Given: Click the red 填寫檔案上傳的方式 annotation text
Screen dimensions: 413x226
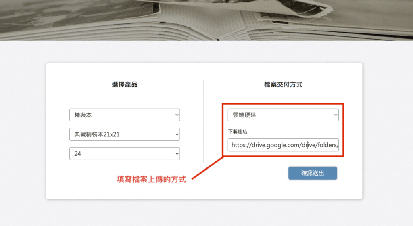Looking at the screenshot, I should (x=151, y=180).
